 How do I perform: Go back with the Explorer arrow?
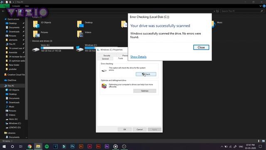click(x=3, y=11)
